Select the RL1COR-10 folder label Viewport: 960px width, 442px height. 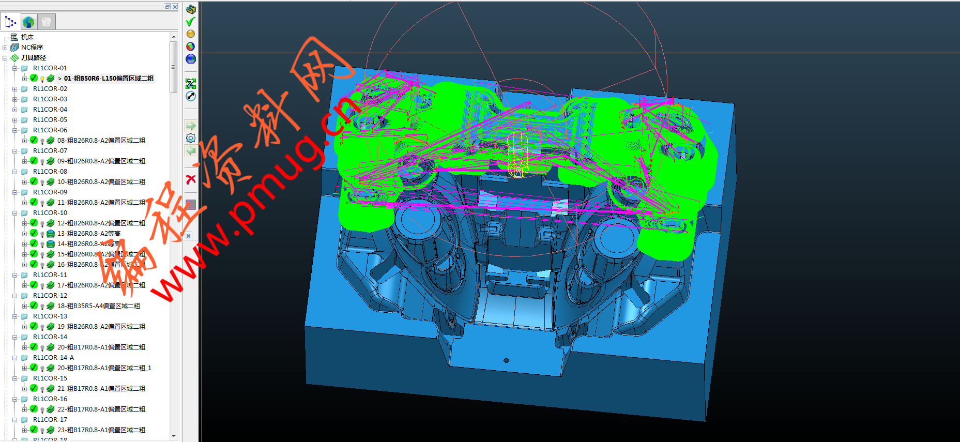point(50,213)
